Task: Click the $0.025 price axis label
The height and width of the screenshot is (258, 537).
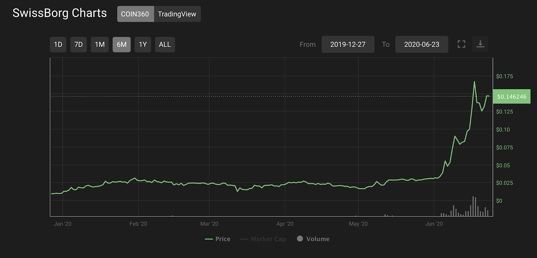Action: 504,183
